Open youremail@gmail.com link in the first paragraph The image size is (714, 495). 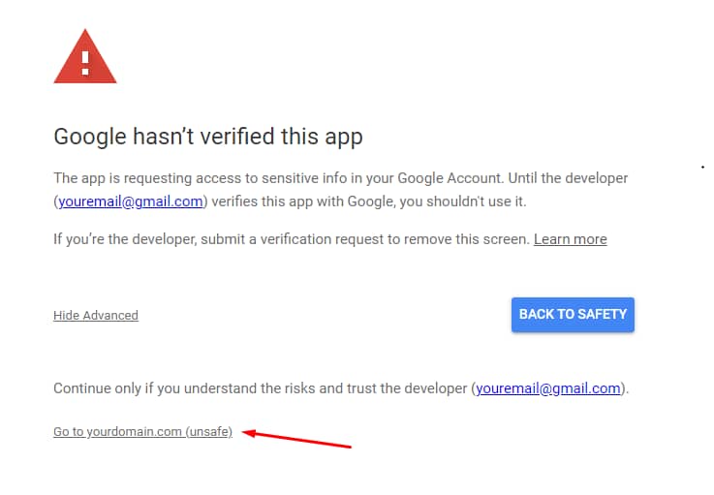pos(130,201)
